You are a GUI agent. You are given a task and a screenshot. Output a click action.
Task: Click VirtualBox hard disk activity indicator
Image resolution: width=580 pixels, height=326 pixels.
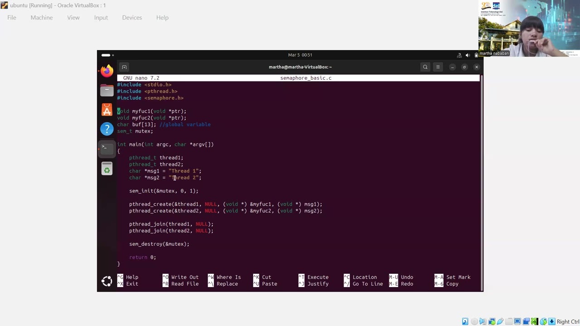coord(465,321)
